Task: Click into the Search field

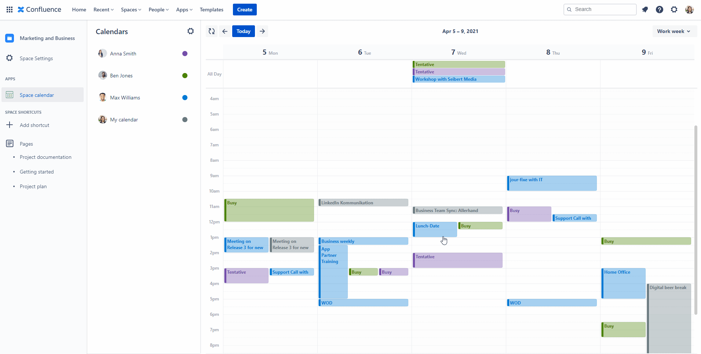Action: [600, 9]
